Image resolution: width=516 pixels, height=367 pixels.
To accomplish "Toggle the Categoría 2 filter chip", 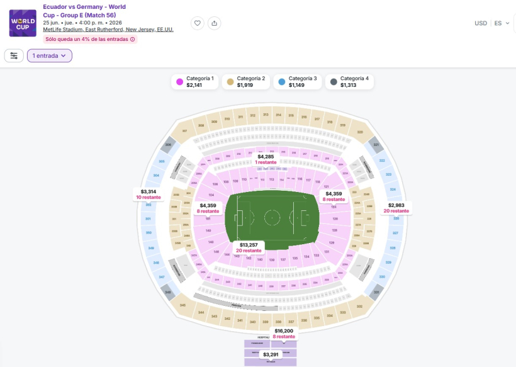I will tap(247, 82).
